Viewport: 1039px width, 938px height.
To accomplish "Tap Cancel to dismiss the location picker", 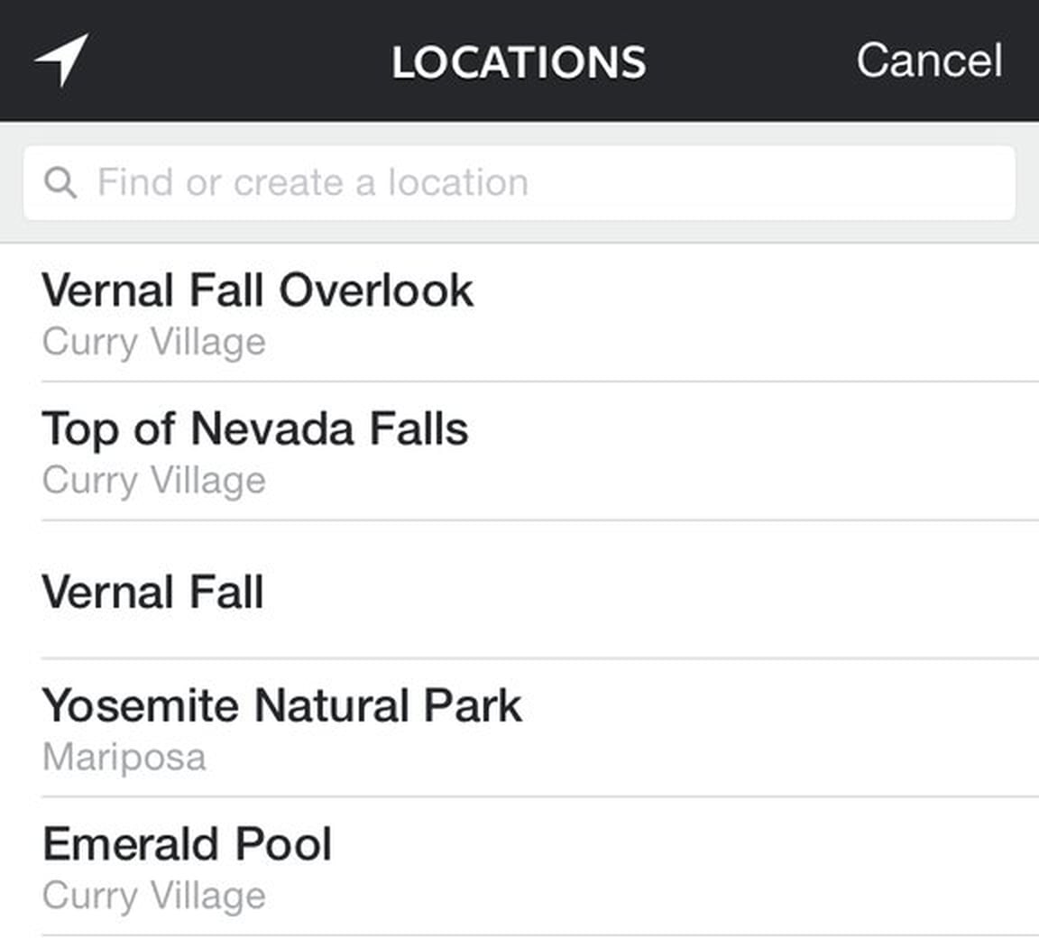I will tap(931, 61).
